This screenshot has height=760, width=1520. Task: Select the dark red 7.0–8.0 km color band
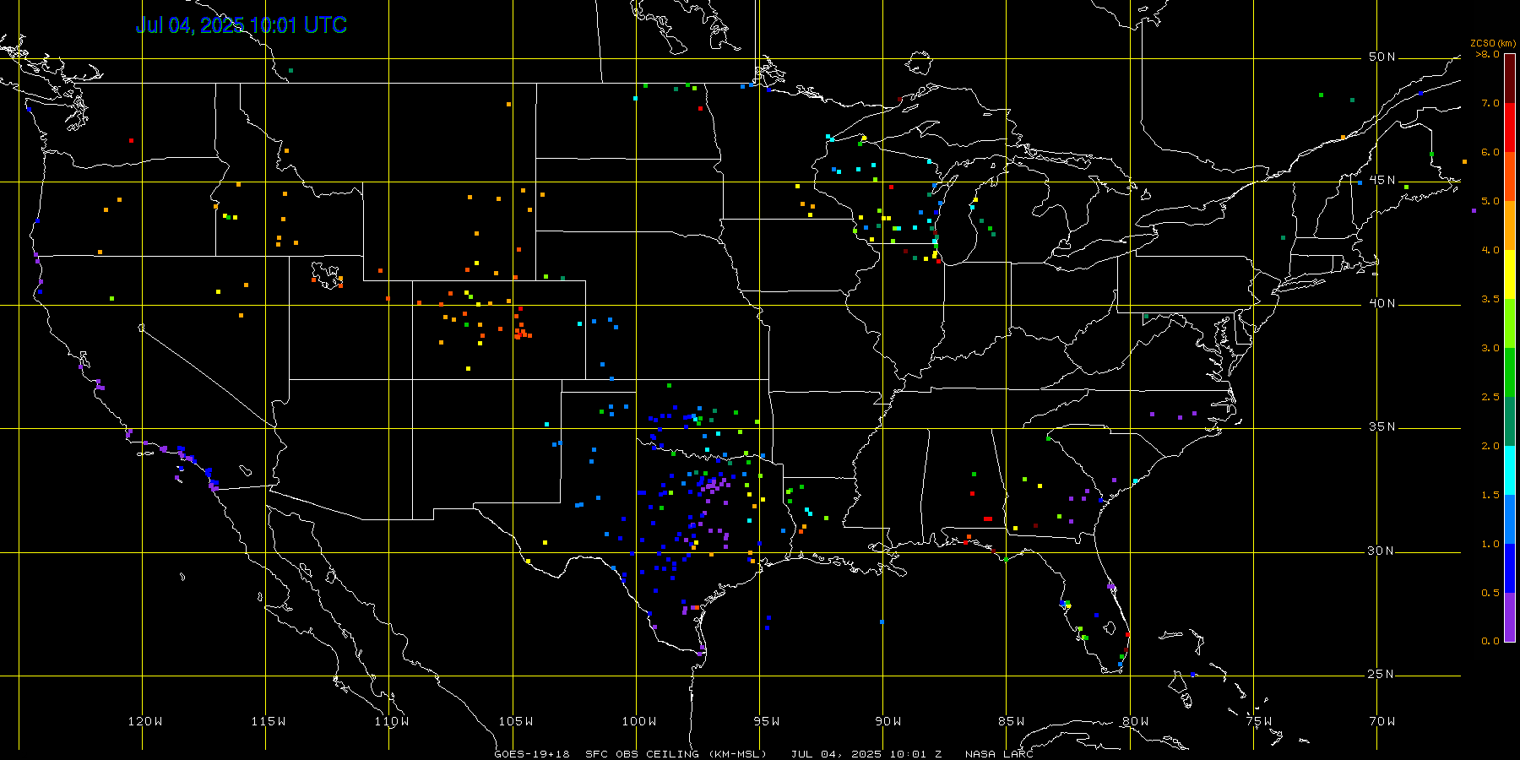pos(1510,79)
